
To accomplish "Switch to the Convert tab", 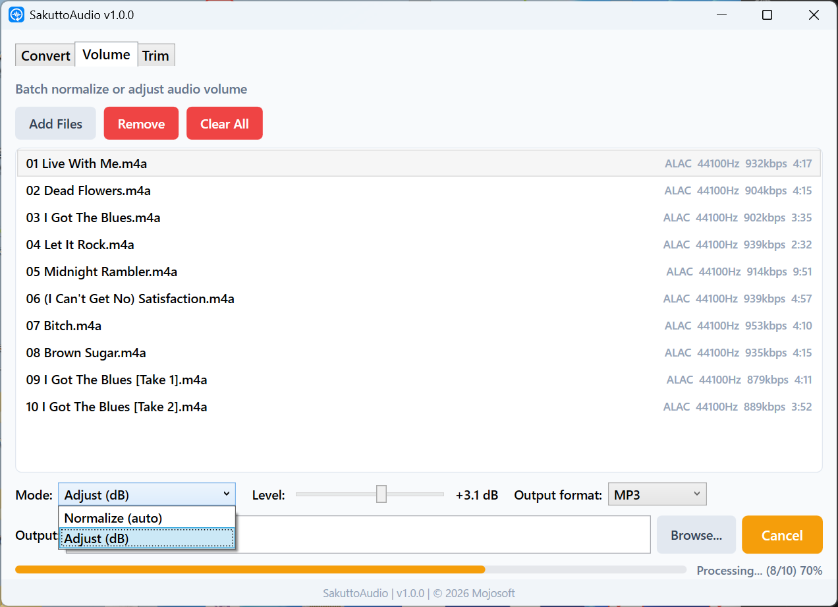I will pos(44,55).
